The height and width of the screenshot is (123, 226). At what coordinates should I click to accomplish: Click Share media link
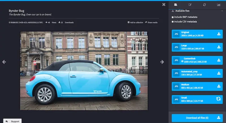coord(151,22)
